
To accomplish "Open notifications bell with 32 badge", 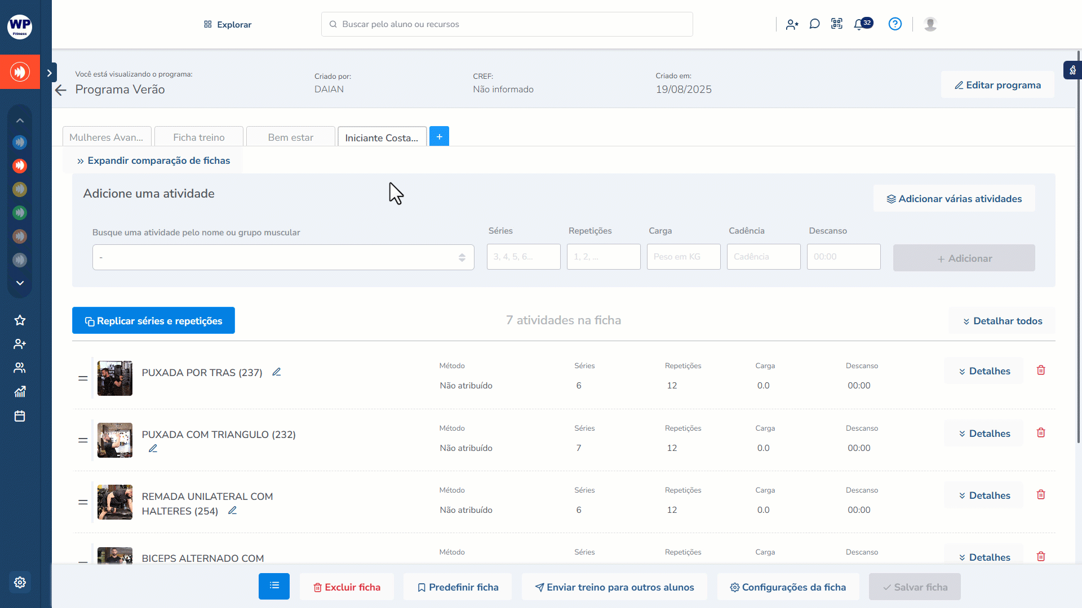I will click(x=859, y=24).
